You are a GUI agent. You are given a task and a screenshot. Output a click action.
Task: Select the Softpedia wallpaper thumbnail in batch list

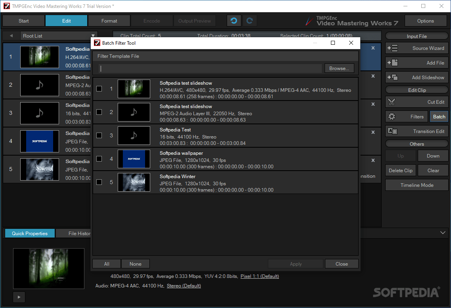(134, 159)
